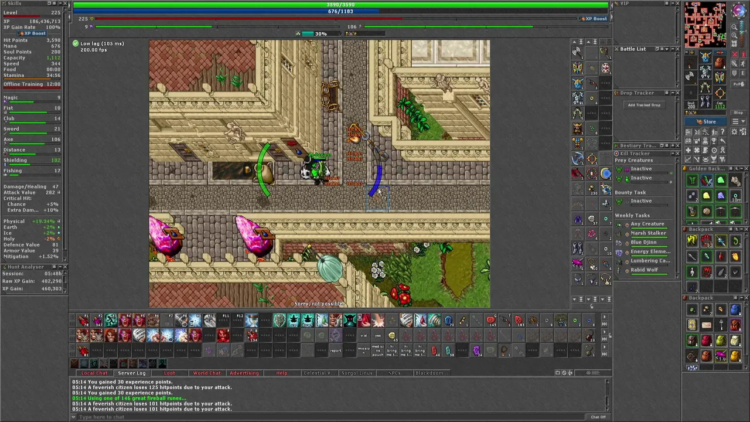Select the legs equipment slot
The image size is (750, 422).
click(x=705, y=87)
